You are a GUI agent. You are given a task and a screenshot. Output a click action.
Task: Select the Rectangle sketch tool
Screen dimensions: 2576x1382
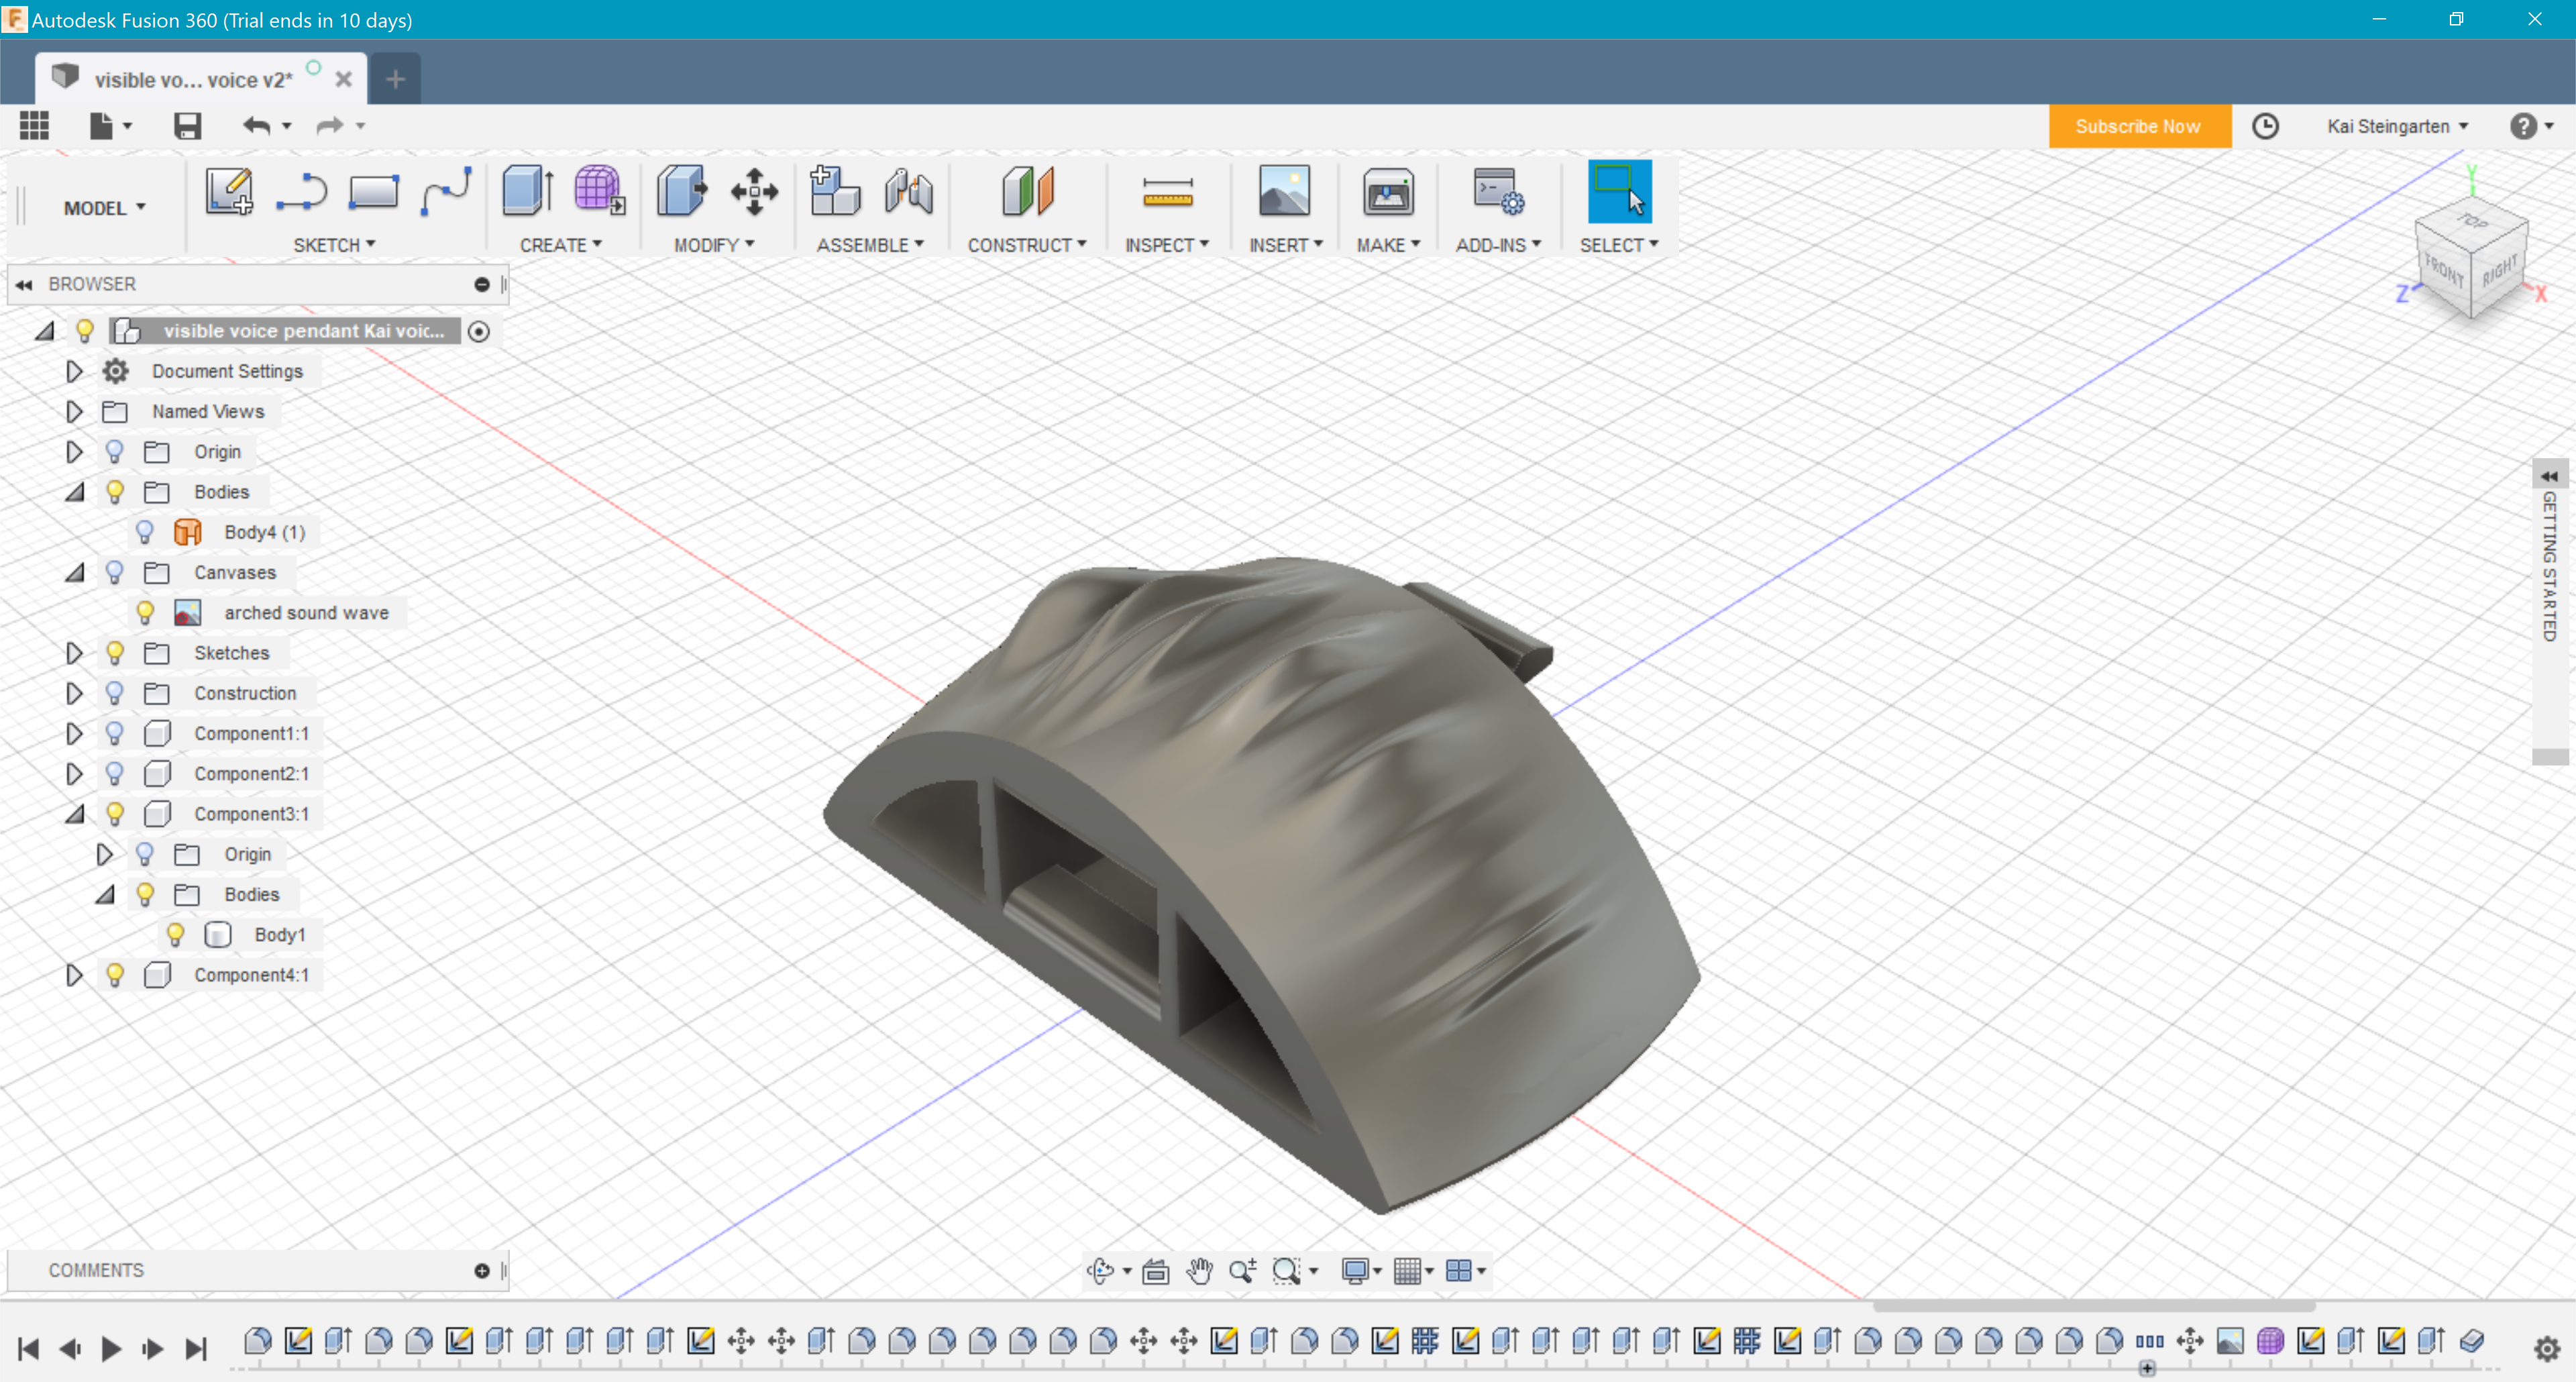pyautogui.click(x=373, y=191)
